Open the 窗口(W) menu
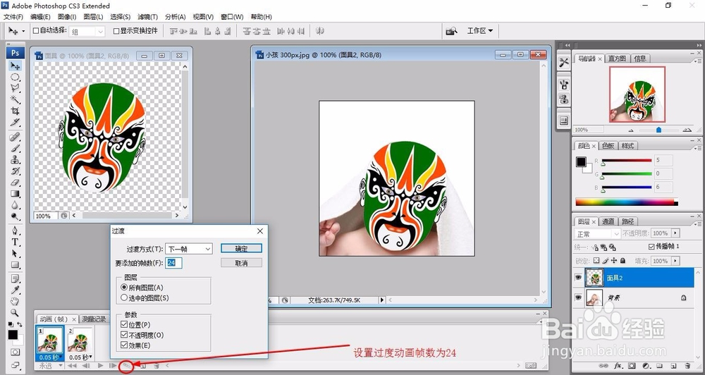 232,17
